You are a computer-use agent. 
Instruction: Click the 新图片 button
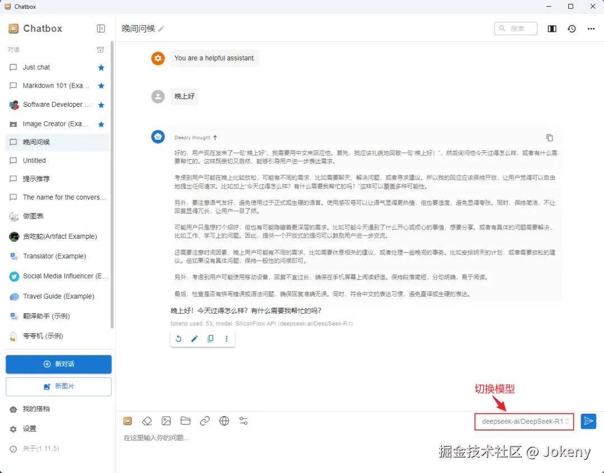point(59,386)
